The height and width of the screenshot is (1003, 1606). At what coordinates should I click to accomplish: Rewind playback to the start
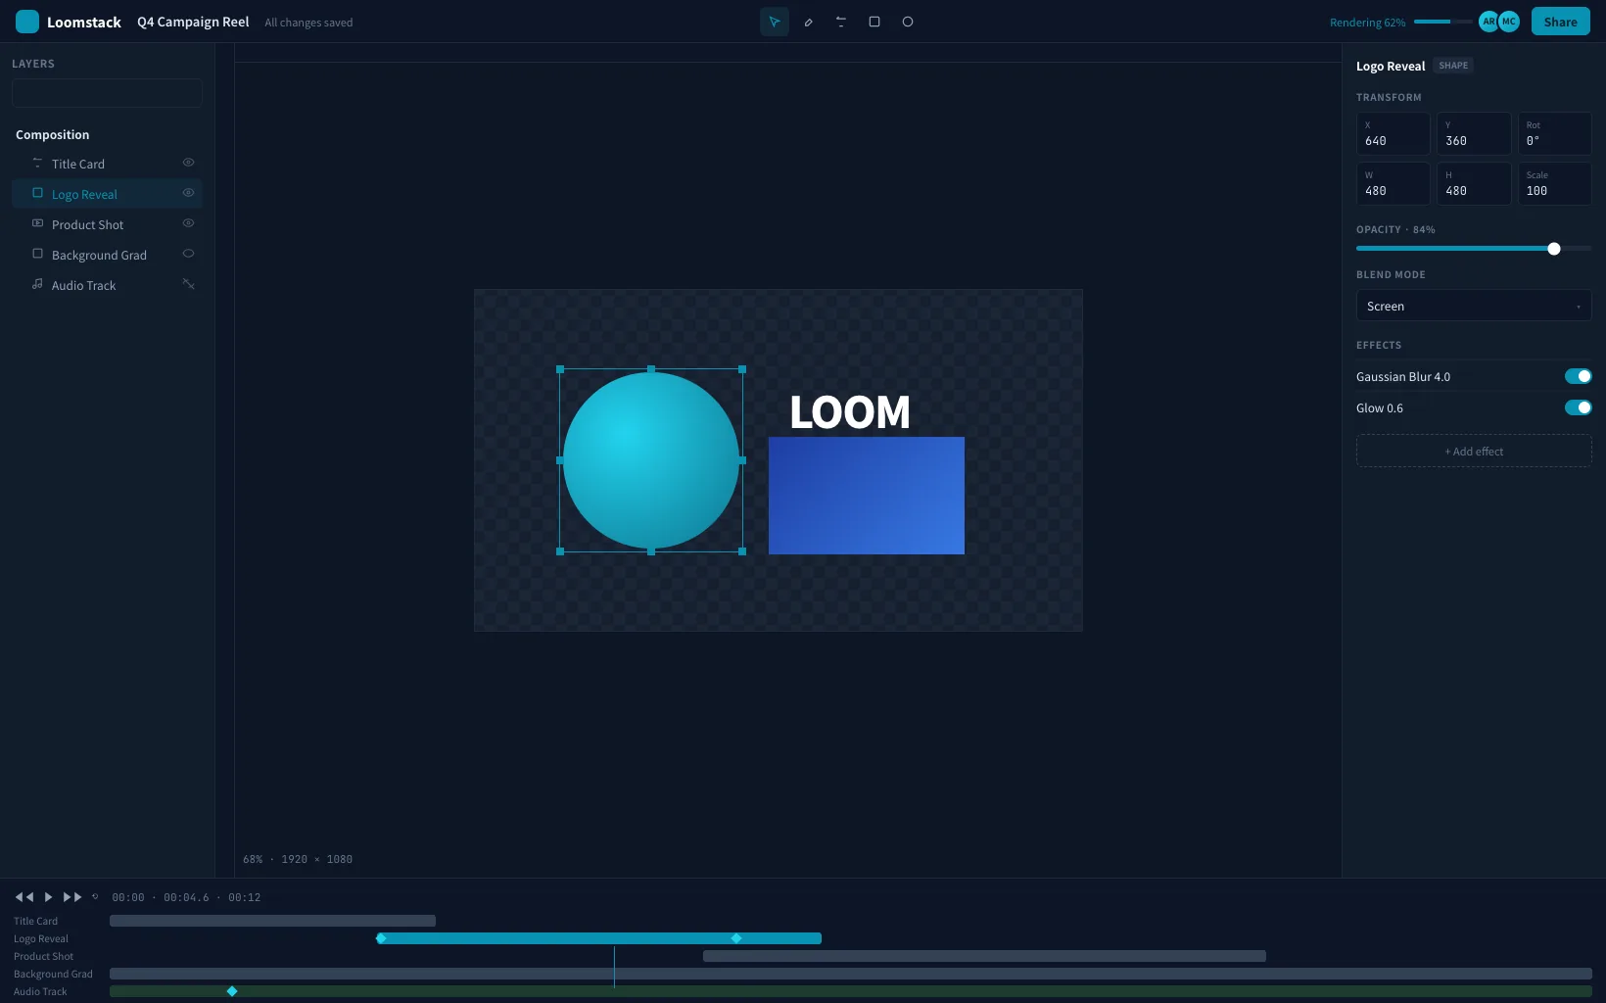pos(24,897)
